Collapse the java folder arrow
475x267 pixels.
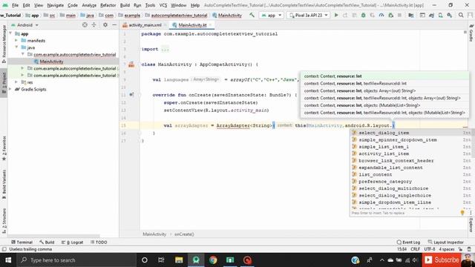point(16,47)
